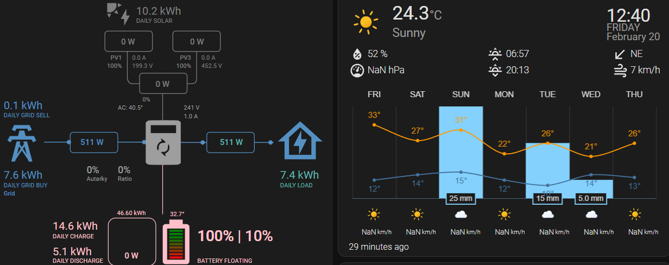669x265 pixels.
Task: Click the 12:40 clock display
Action: 633,15
